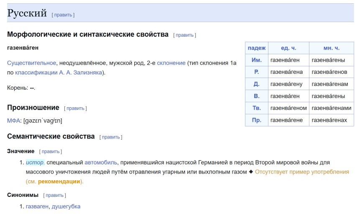Click the истор. label link
This screenshot has width=360, height=214.
click(35, 162)
